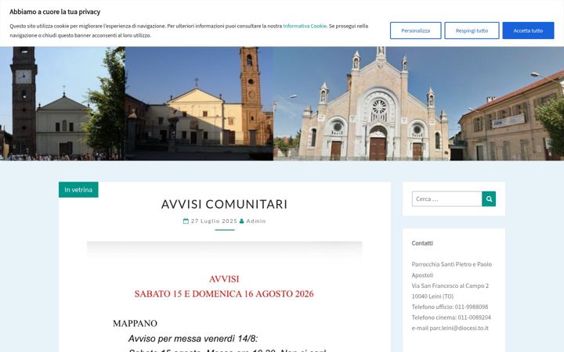
Task: Click the red AVVISI heading in the notice
Action: pyautogui.click(x=224, y=279)
